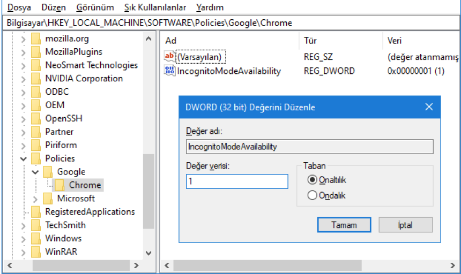Click the NVIDIA Corporation folder icon
The width and height of the screenshot is (461, 274).
click(36, 79)
